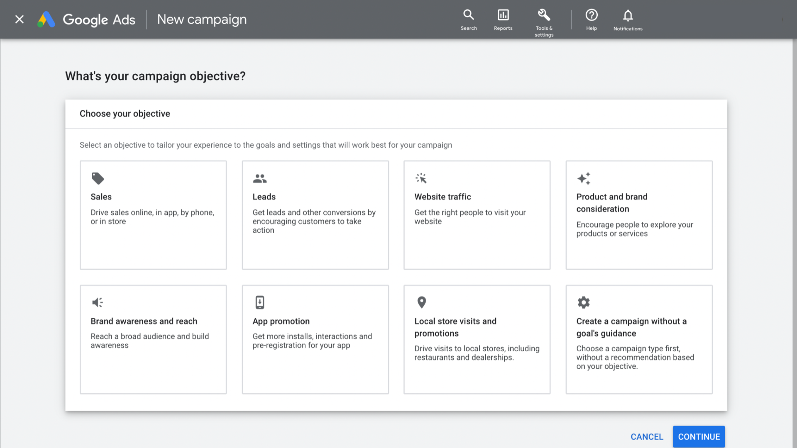Screen dimensions: 797x448
Task: Click the Local store location pin icon
Action: tap(422, 302)
